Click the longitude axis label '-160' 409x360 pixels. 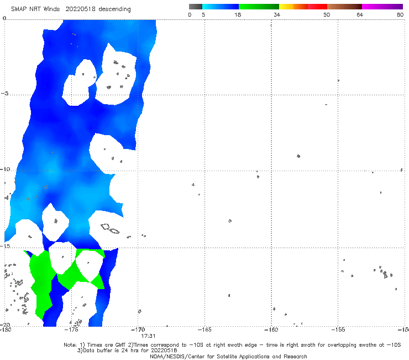click(x=271, y=330)
